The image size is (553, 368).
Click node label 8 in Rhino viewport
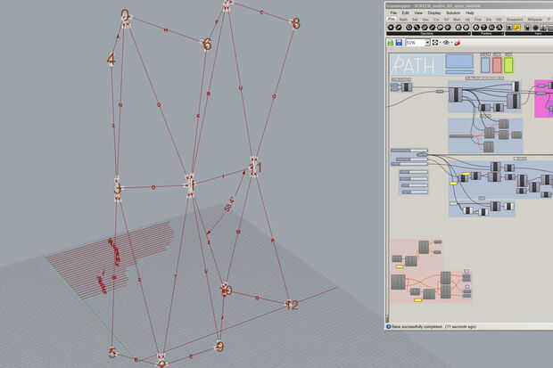[296, 24]
